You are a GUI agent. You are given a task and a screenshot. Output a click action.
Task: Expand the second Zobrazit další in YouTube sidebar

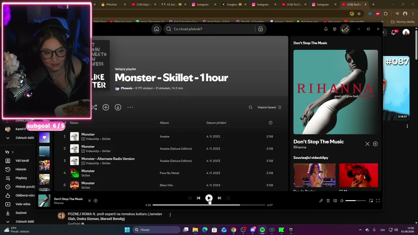click(x=20, y=222)
